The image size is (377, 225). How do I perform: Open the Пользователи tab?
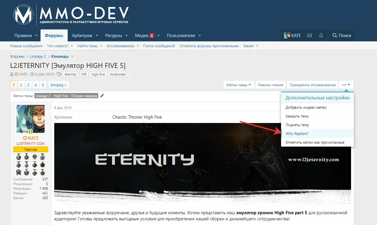[x=181, y=36]
